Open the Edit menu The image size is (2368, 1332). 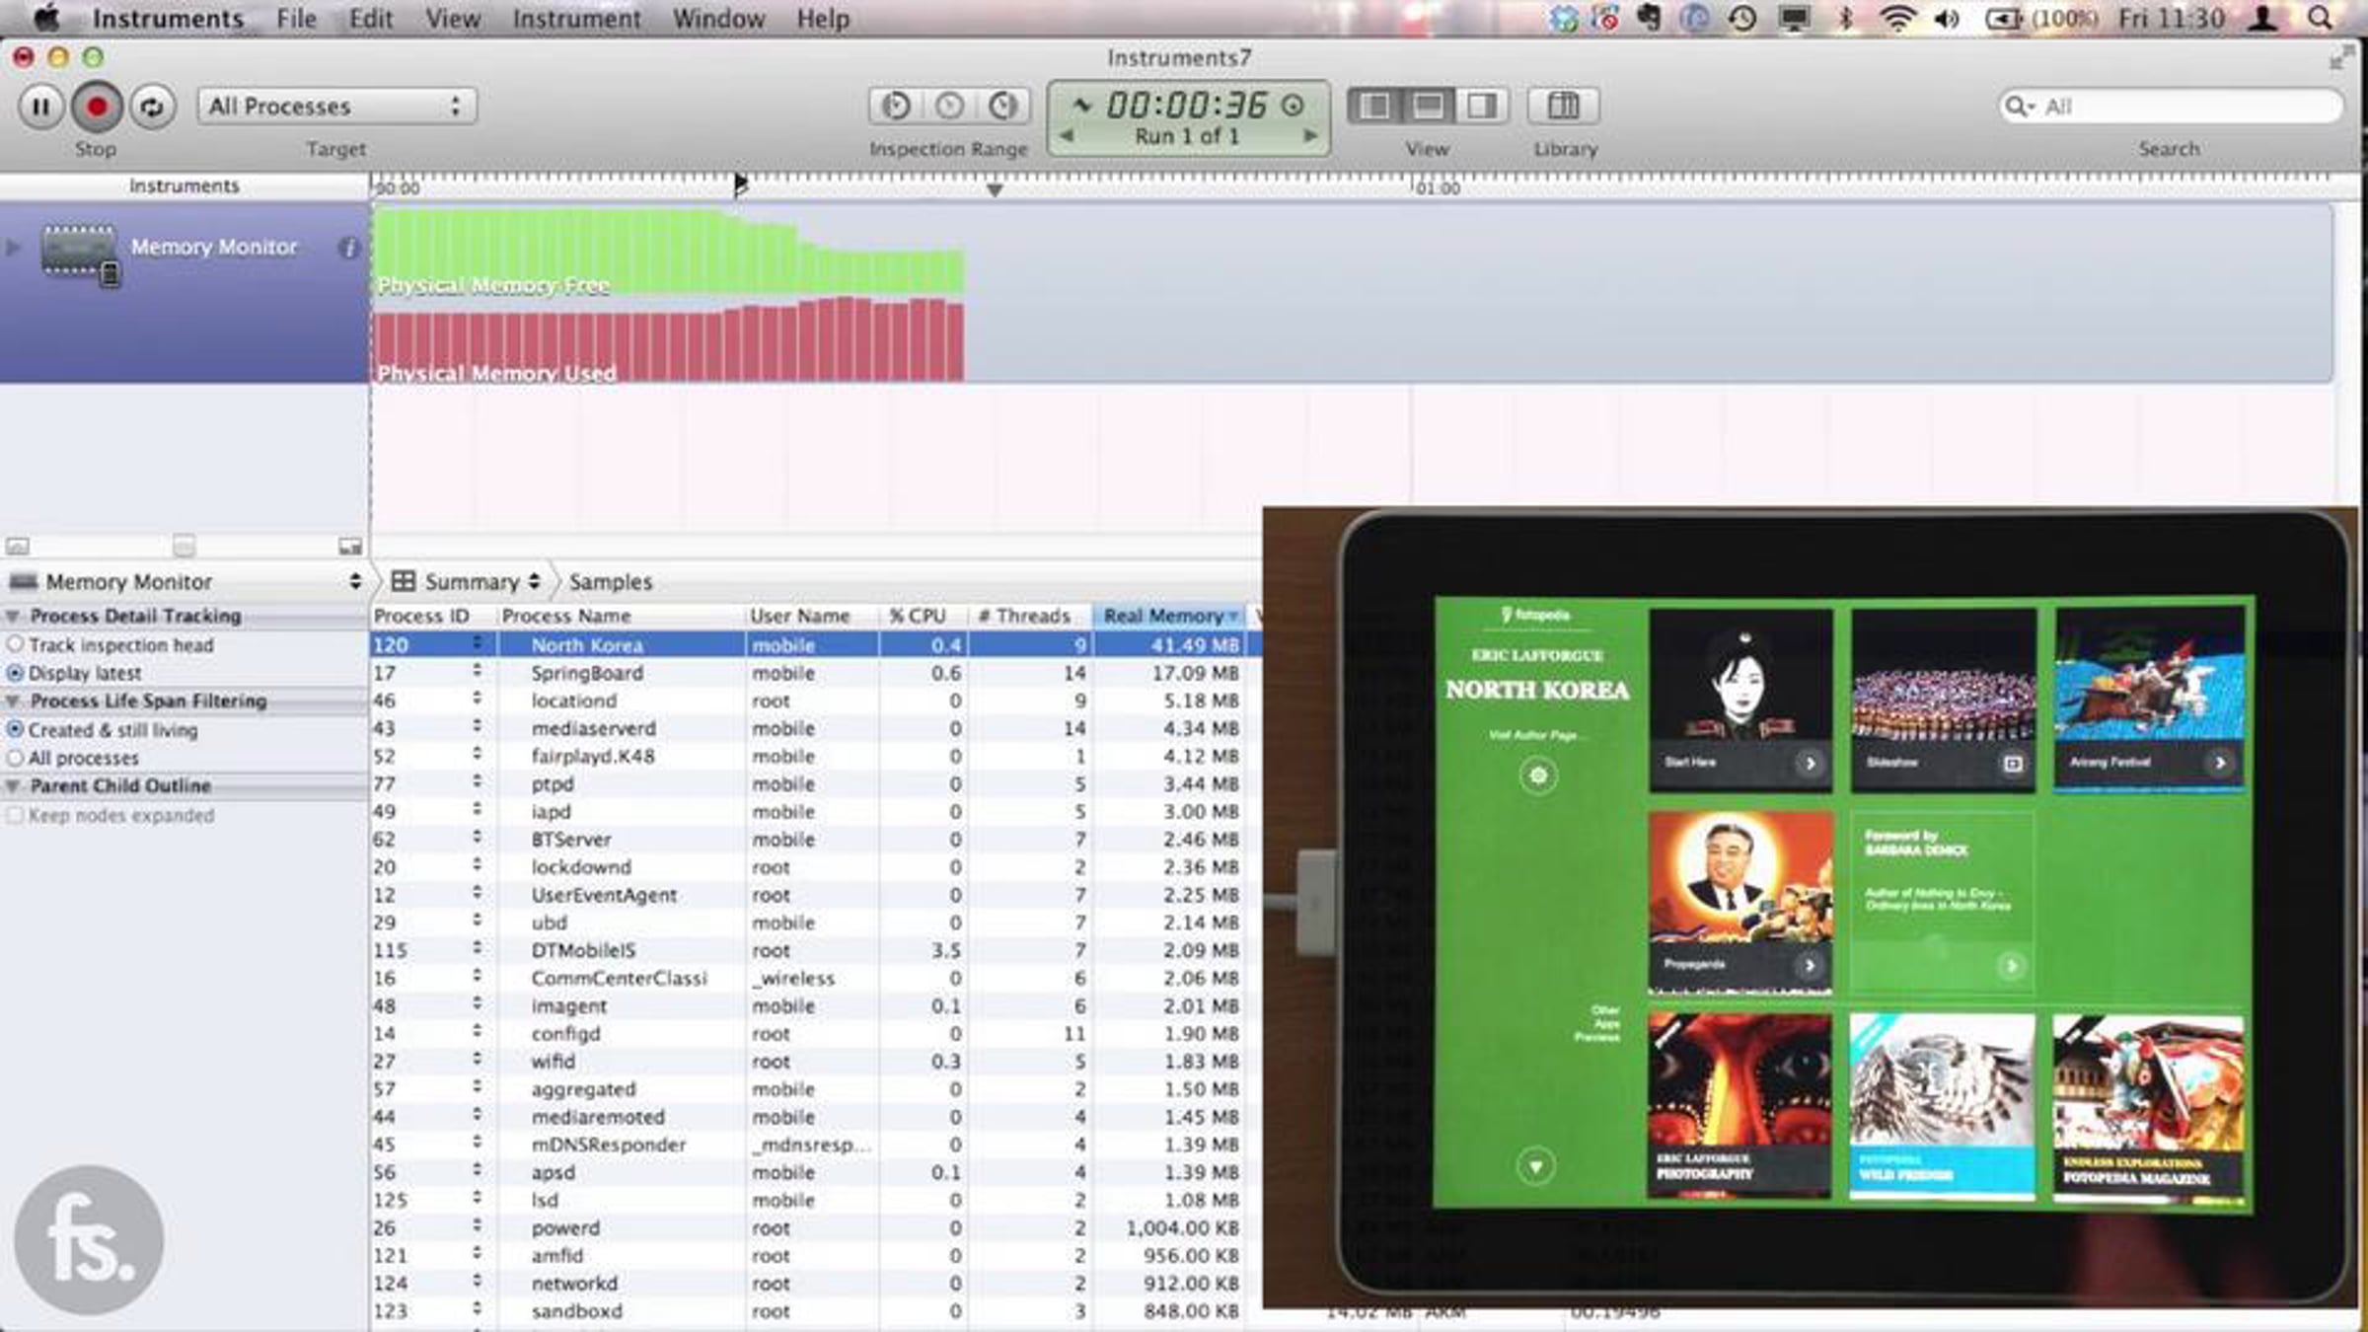coord(371,18)
